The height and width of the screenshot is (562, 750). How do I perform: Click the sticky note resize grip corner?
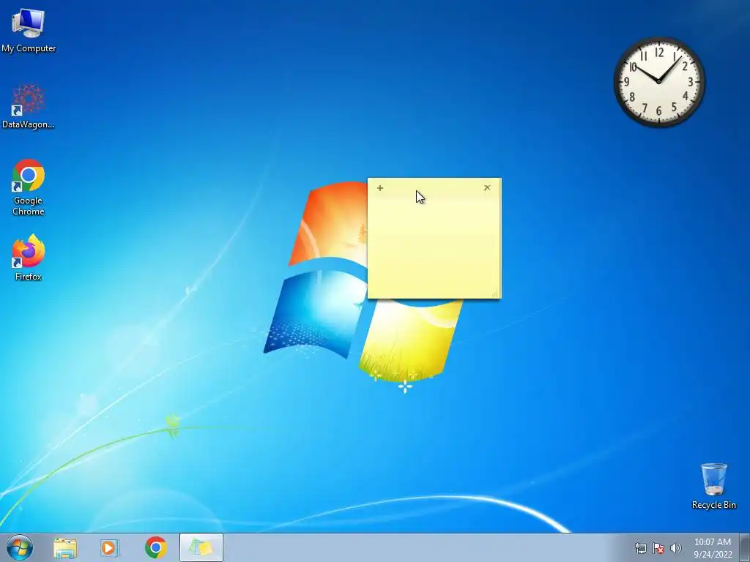(496, 294)
